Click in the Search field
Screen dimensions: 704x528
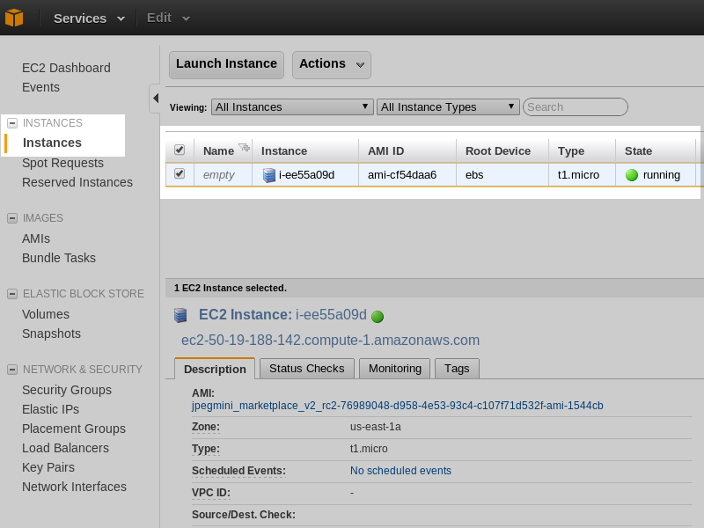point(576,106)
